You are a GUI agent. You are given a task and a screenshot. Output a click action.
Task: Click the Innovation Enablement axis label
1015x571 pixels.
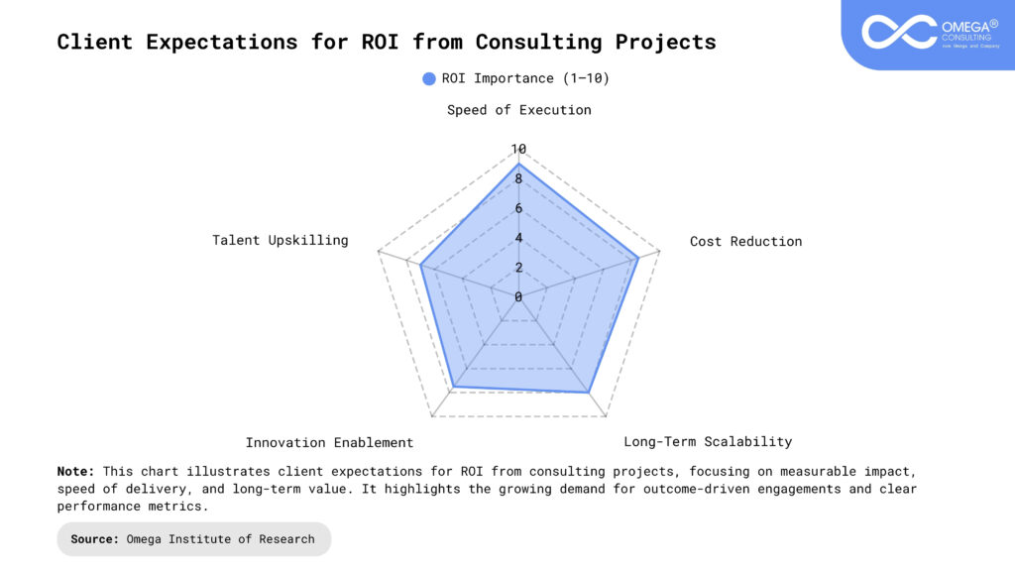(x=329, y=442)
